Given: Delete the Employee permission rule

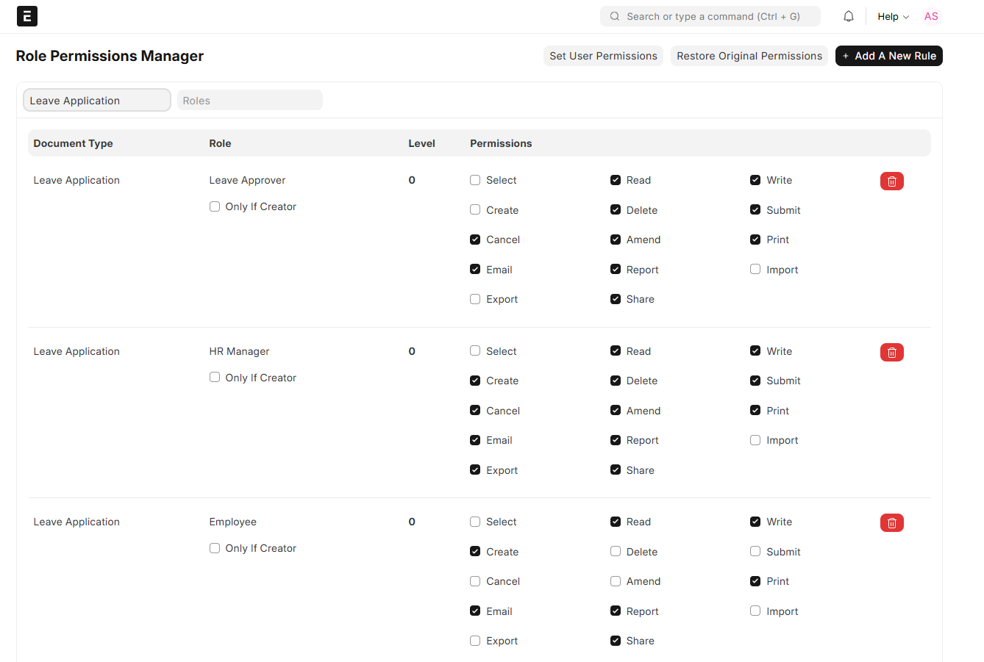Looking at the screenshot, I should (x=891, y=522).
